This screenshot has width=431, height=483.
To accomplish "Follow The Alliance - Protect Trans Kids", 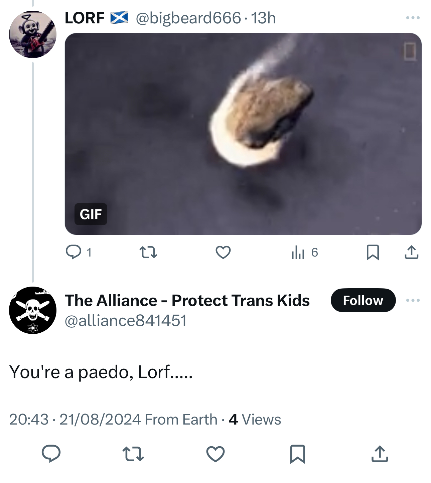I will (363, 300).
